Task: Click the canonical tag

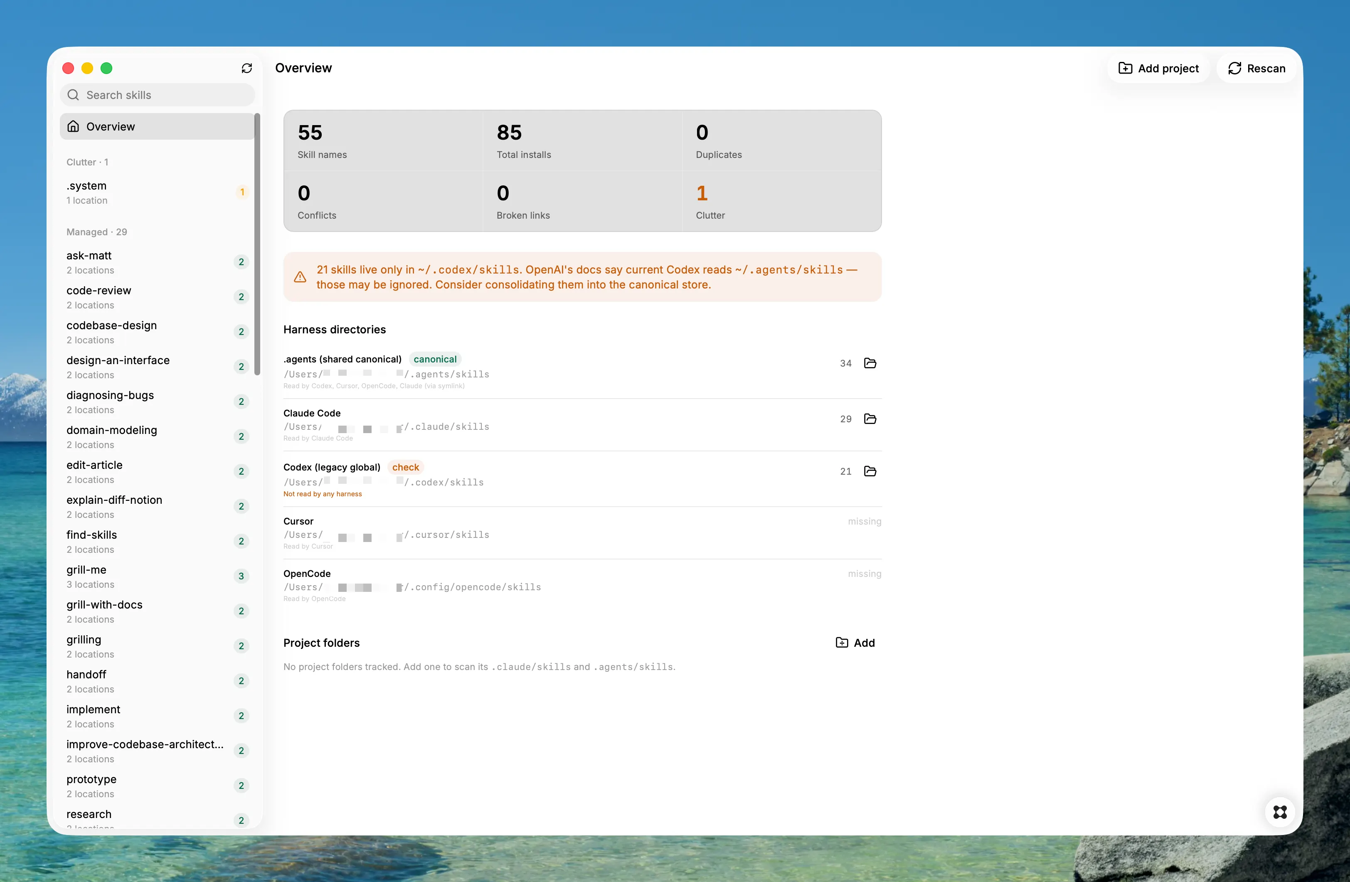Action: [x=435, y=359]
